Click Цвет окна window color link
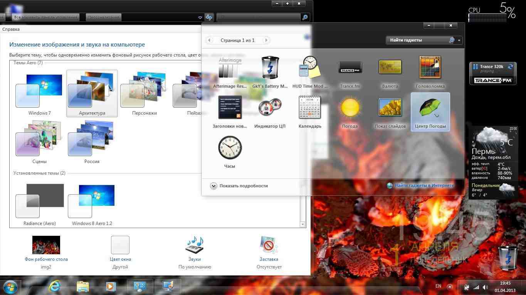The height and width of the screenshot is (295, 526). [x=120, y=259]
